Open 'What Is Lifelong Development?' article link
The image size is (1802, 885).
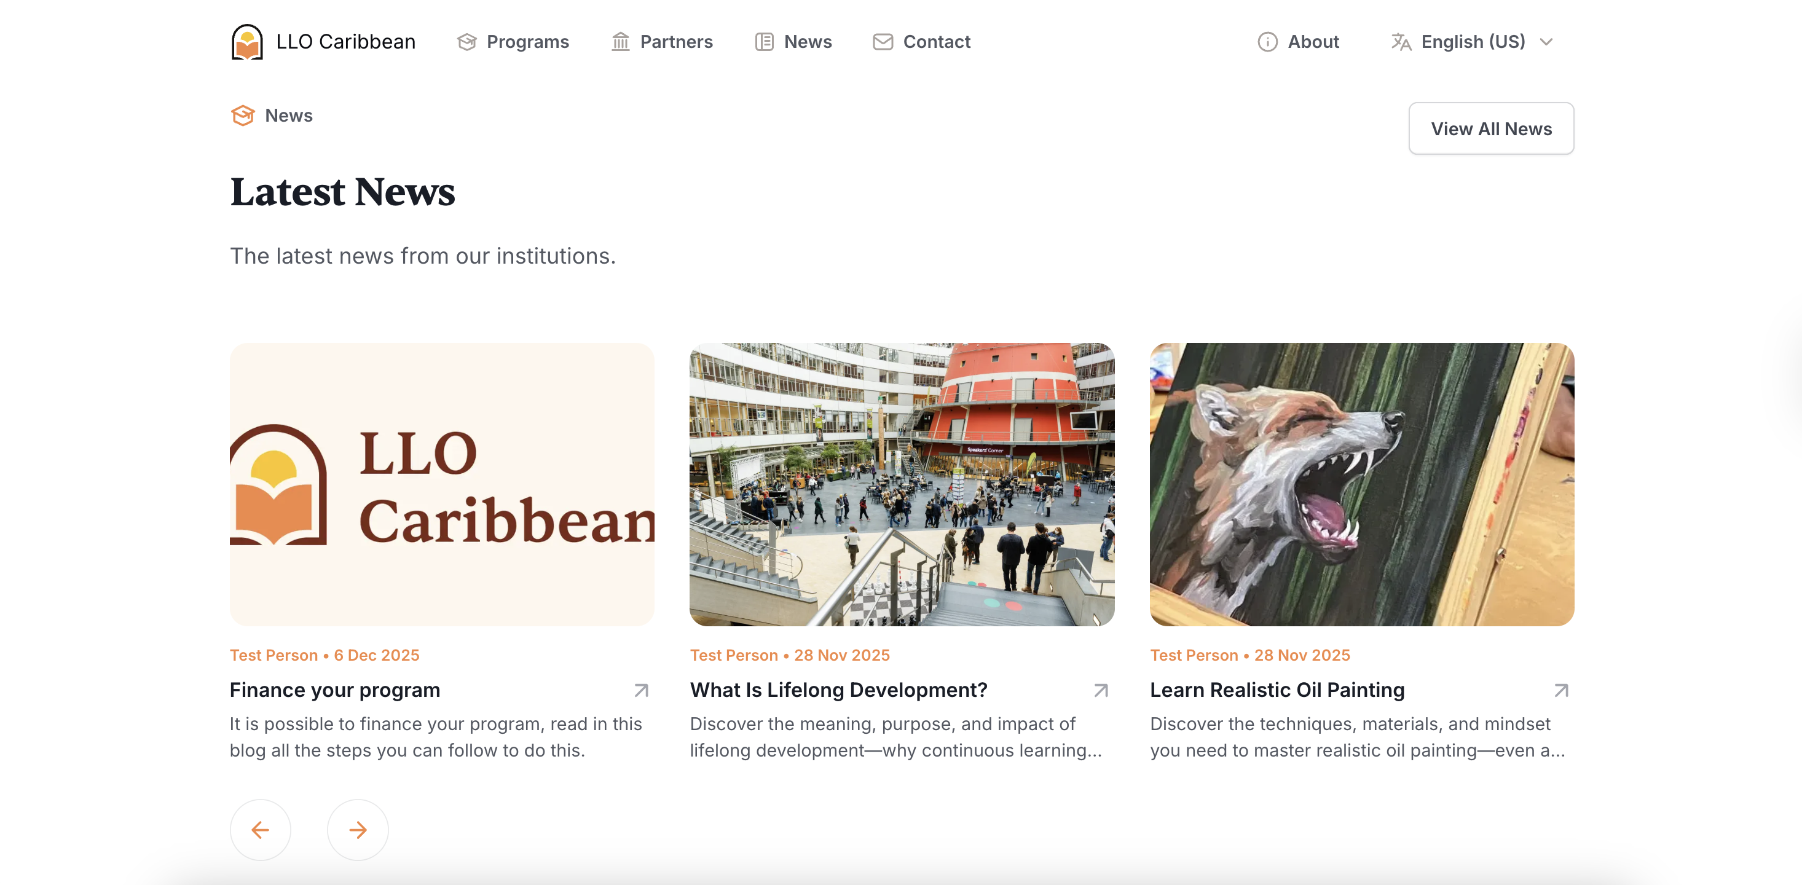click(x=838, y=691)
